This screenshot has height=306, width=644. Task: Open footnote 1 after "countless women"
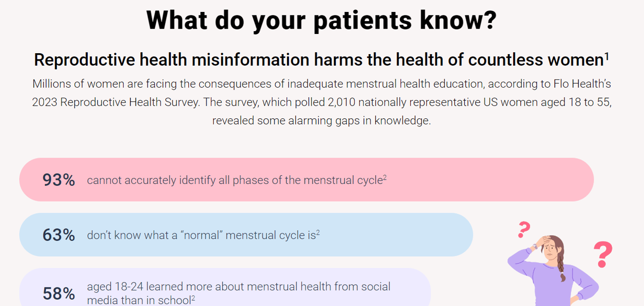click(x=607, y=56)
